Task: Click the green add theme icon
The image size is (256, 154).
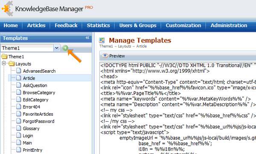Action: (x=65, y=48)
